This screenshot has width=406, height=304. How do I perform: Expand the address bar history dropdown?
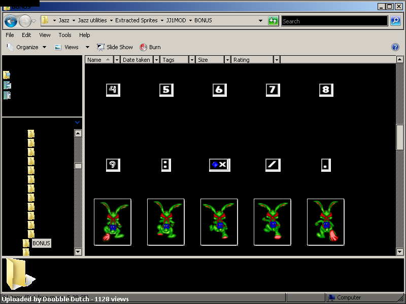click(260, 21)
